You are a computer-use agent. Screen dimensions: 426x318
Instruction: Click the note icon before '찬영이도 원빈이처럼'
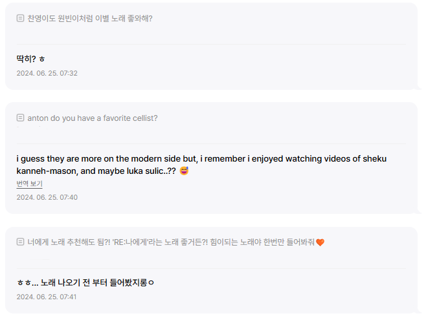[x=21, y=19]
